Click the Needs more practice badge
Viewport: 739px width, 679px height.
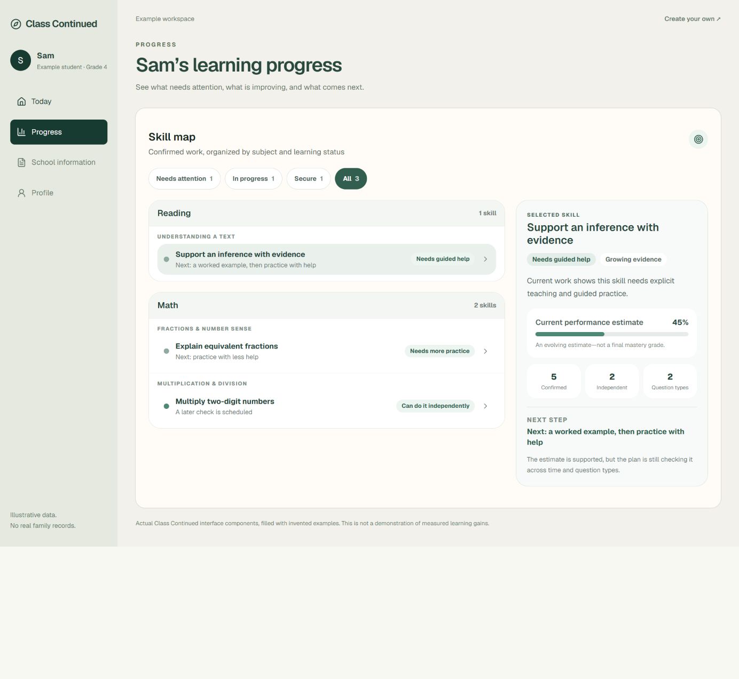(439, 351)
